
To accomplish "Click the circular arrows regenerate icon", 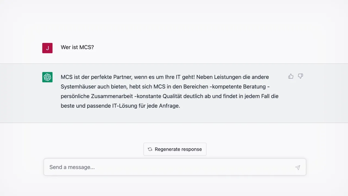I will [x=150, y=149].
